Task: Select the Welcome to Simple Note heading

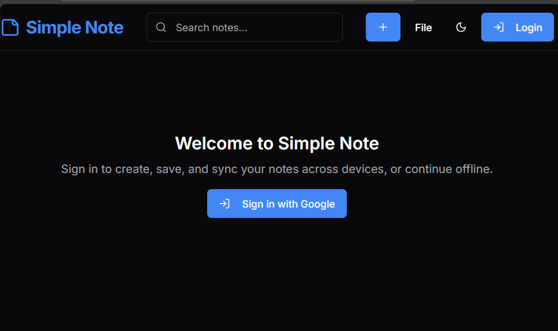Action: click(x=277, y=143)
